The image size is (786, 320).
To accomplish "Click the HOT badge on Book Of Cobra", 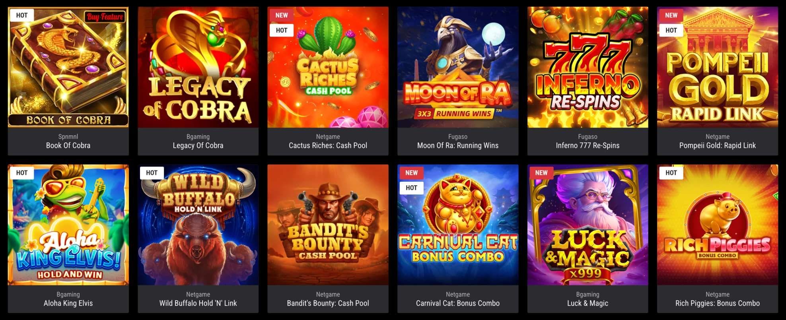I will 22,15.
